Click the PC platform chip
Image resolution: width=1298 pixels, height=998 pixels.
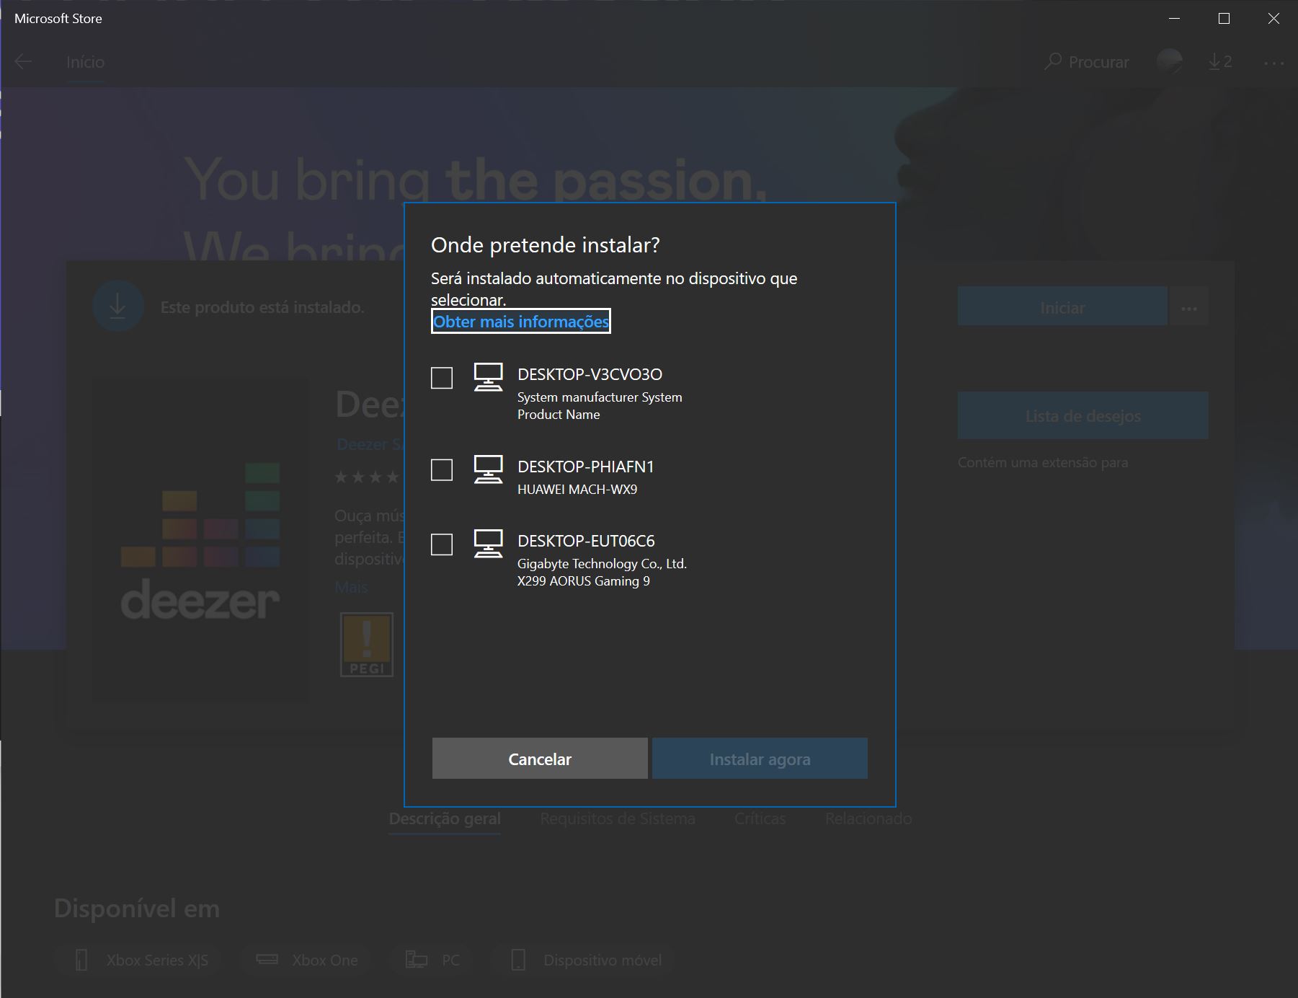(432, 961)
